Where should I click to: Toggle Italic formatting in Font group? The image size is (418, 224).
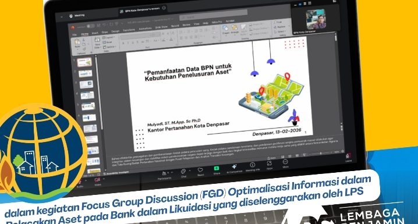point(127,42)
